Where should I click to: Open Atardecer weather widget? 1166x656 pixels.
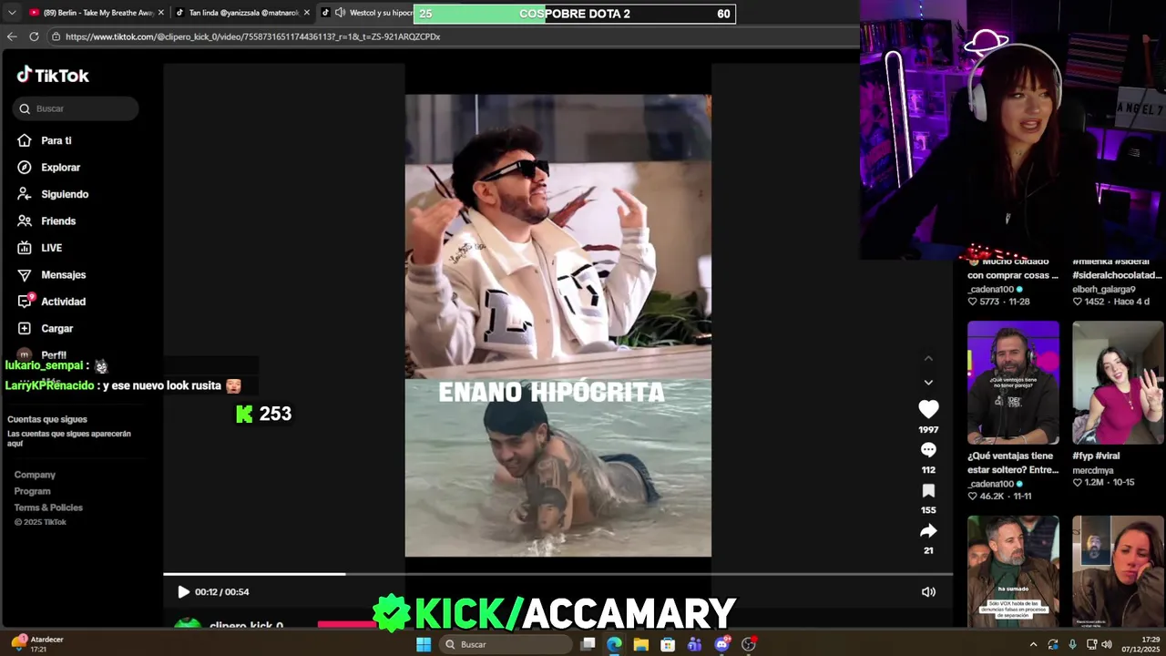click(x=37, y=643)
